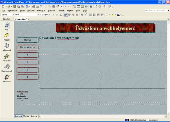Open the Beszúrás menu

31,10
